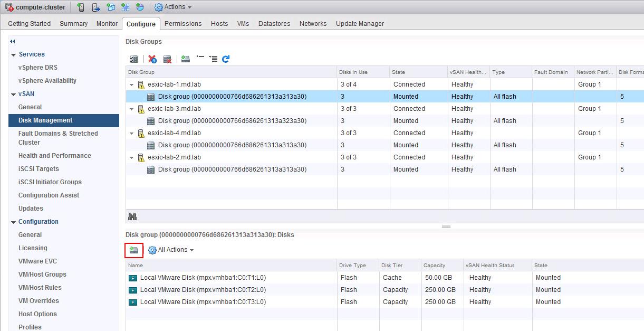This screenshot has height=331, width=644.
Task: Sort by the Disk Group column header
Action: click(x=232, y=72)
